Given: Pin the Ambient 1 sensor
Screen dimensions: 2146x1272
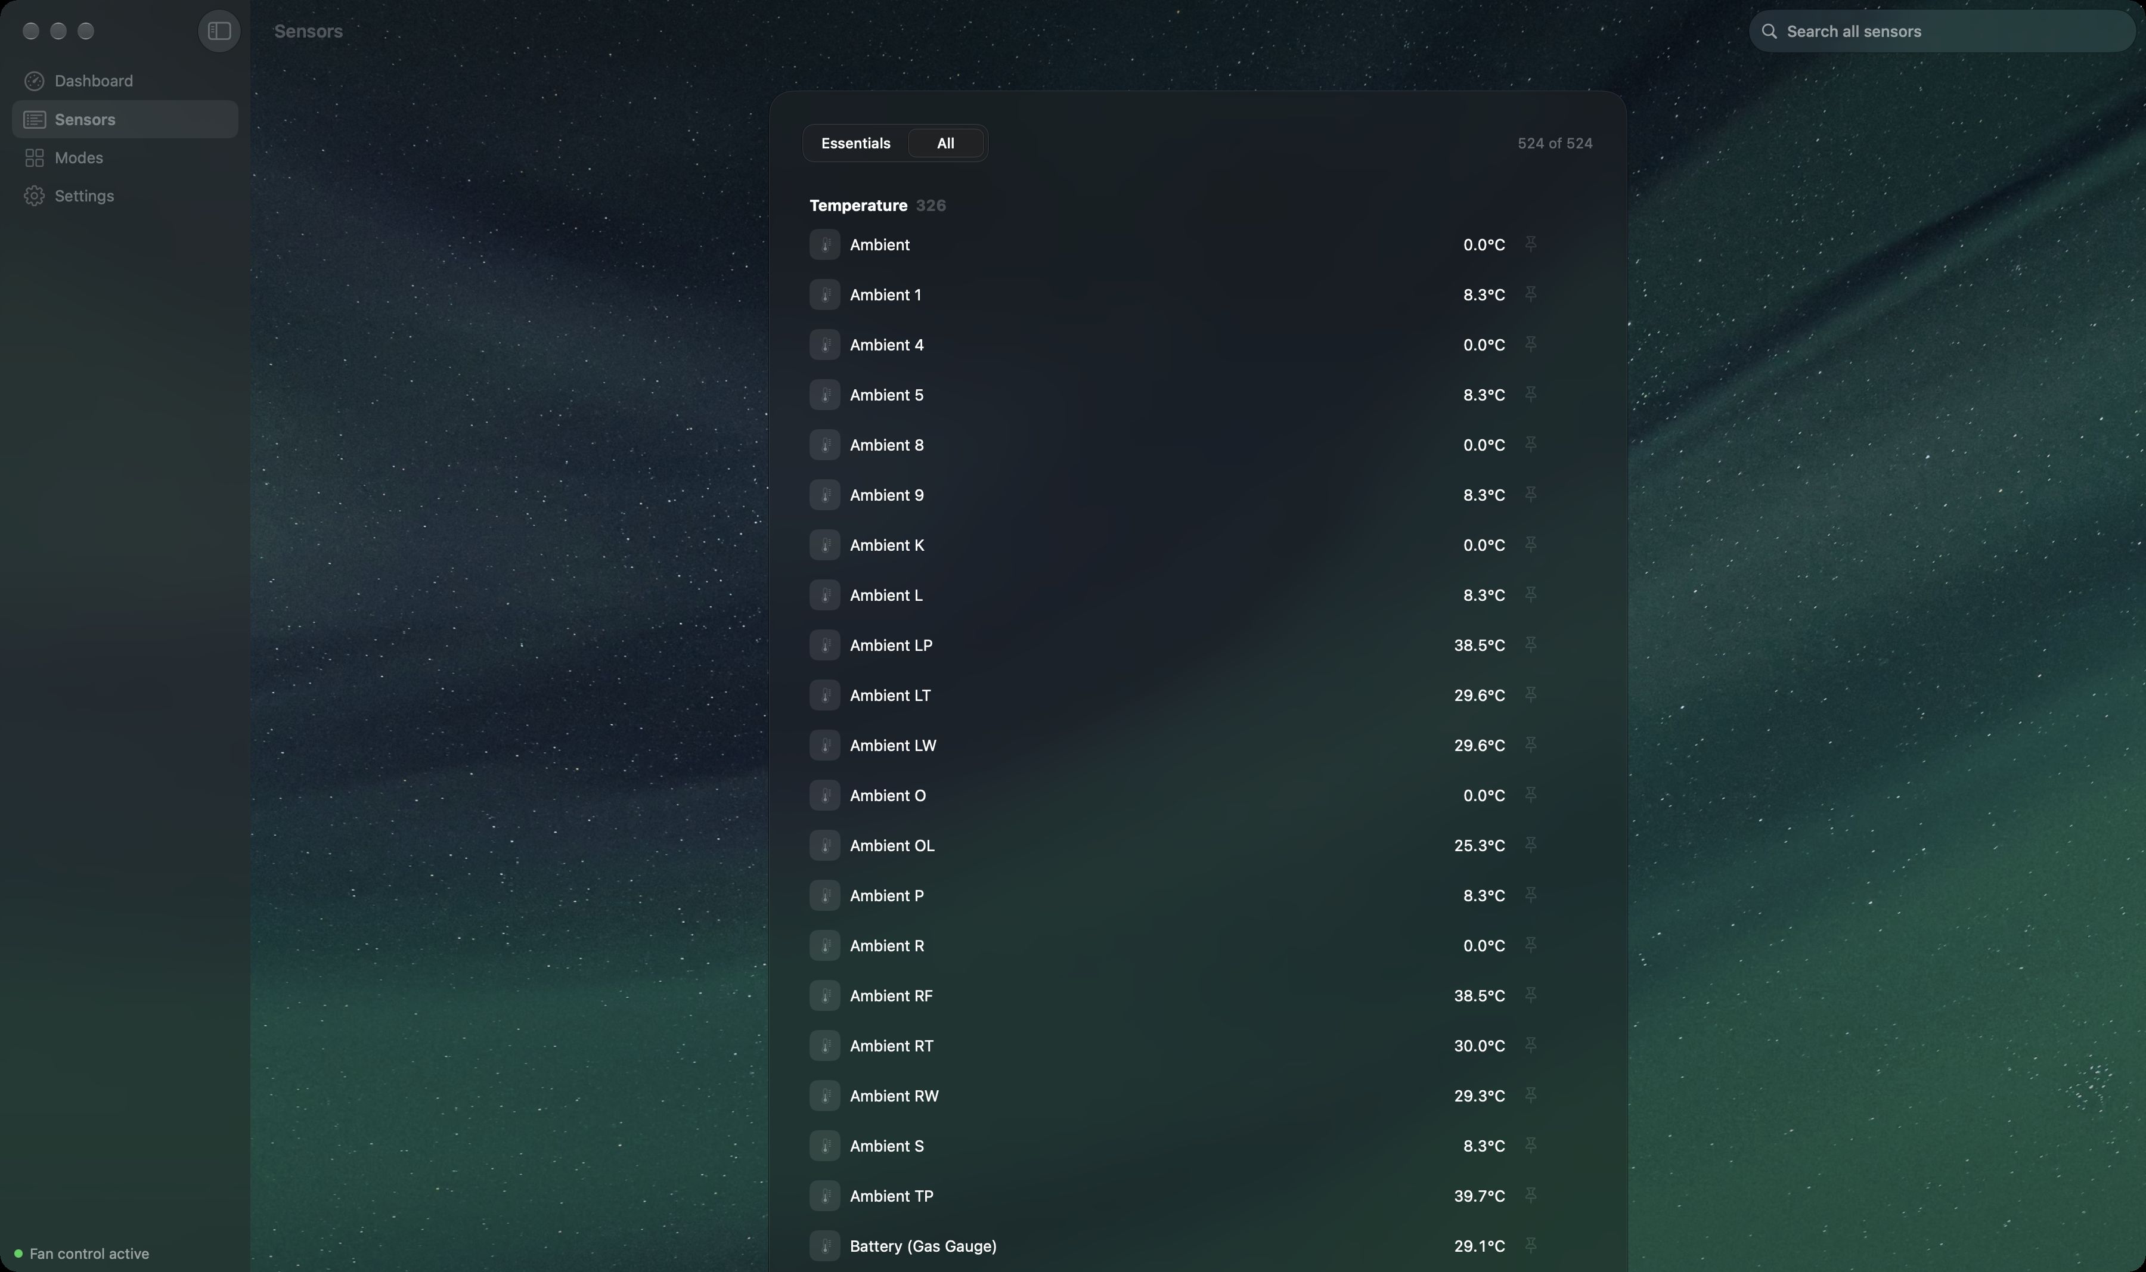Looking at the screenshot, I should 1531,294.
